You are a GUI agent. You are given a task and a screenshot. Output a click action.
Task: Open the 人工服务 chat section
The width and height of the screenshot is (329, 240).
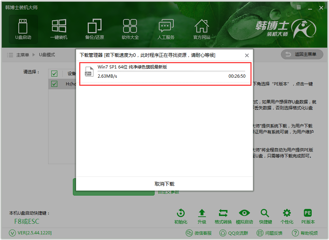click(166, 29)
